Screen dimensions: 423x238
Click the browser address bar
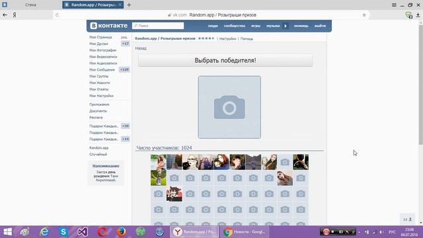[x=211, y=15]
